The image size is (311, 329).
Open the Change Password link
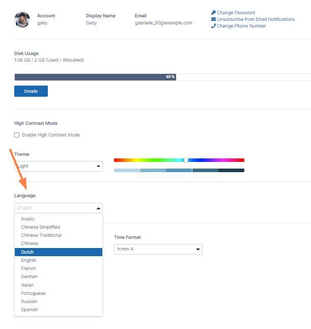236,13
